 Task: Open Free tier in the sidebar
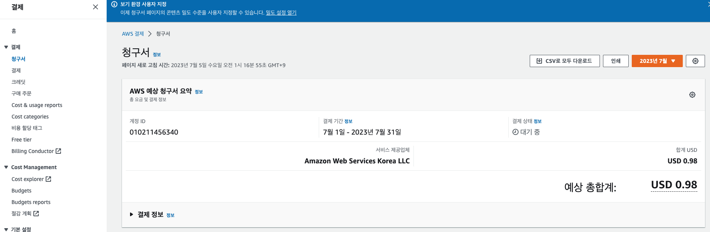point(21,140)
